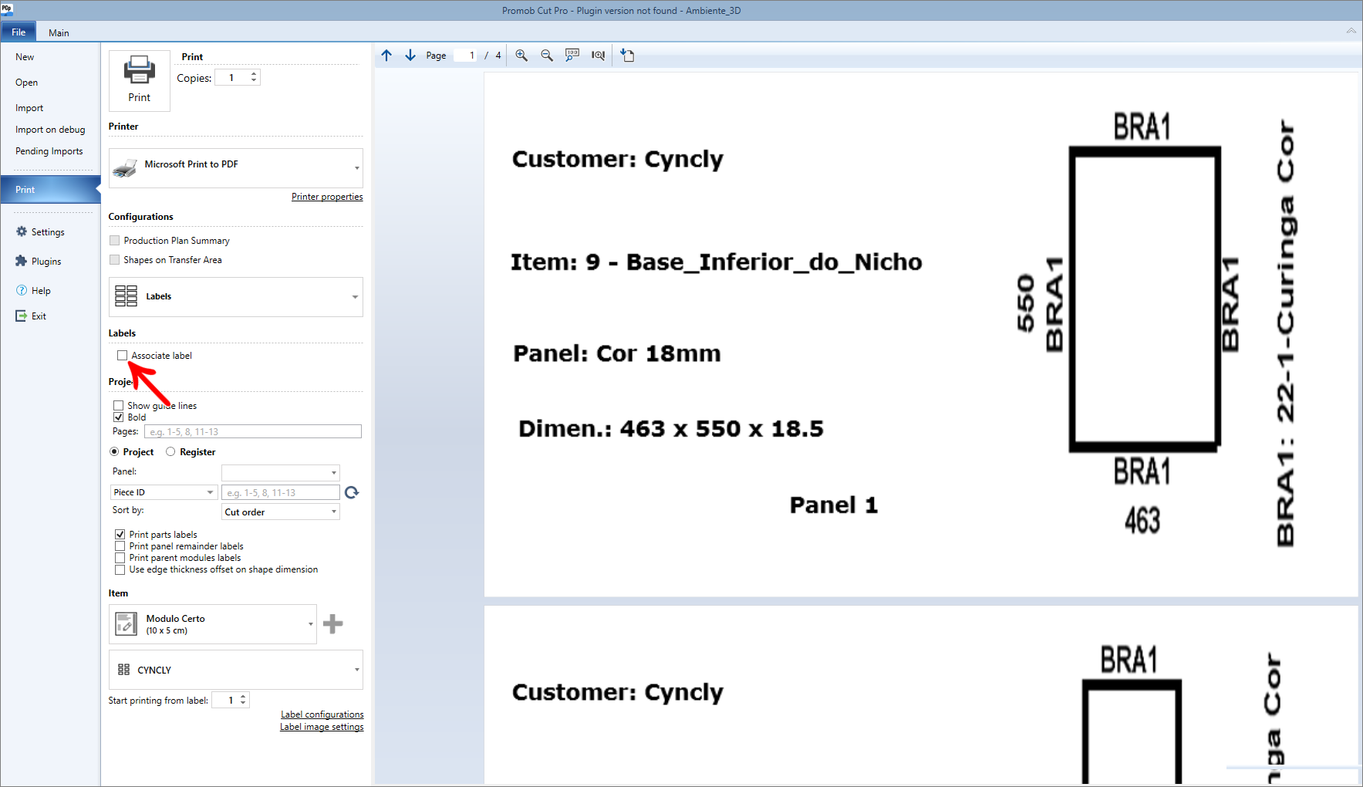The height and width of the screenshot is (787, 1363).
Task: Go to the next page with down arrow
Action: [410, 55]
